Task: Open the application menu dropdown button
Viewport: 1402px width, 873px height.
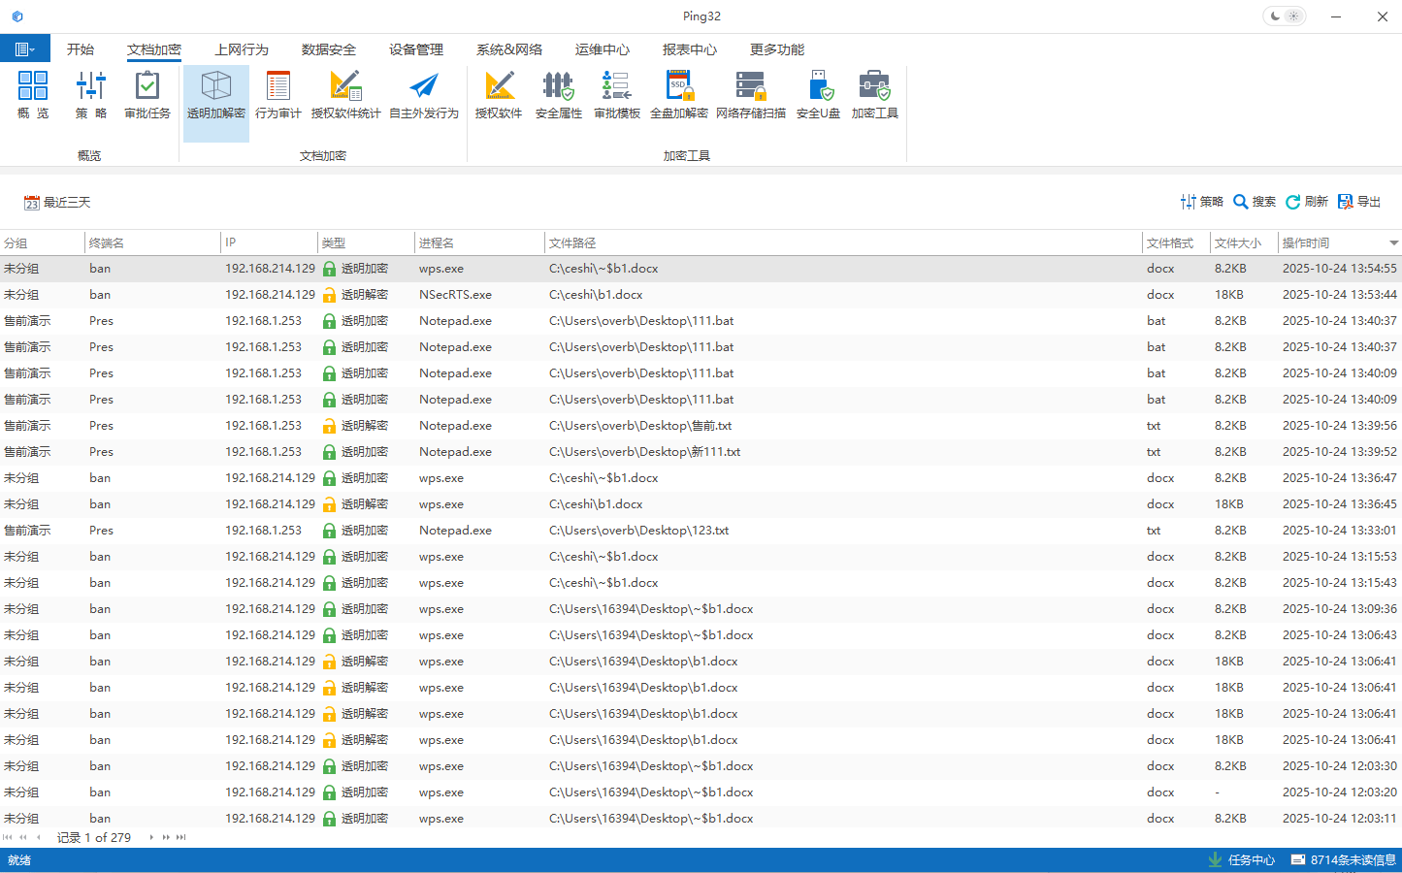Action: [24, 49]
